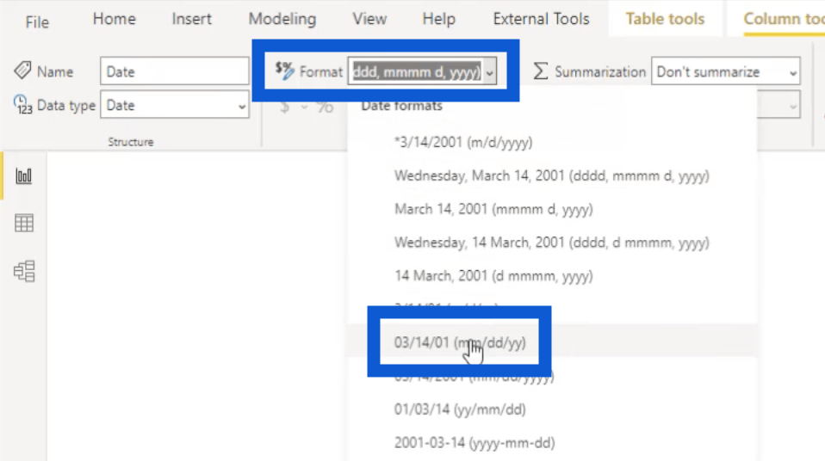The height and width of the screenshot is (461, 825).
Task: Open the Data type dropdown
Action: [x=175, y=105]
